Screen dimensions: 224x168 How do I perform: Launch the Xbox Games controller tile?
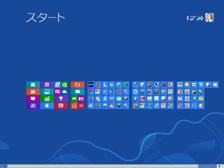pyautogui.click(x=74, y=99)
